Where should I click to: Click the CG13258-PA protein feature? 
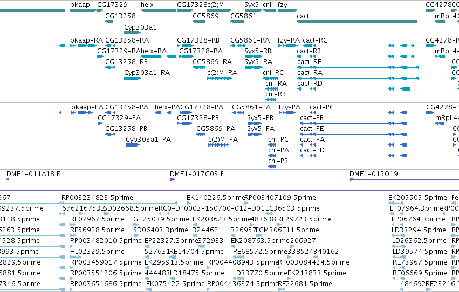click(111, 113)
